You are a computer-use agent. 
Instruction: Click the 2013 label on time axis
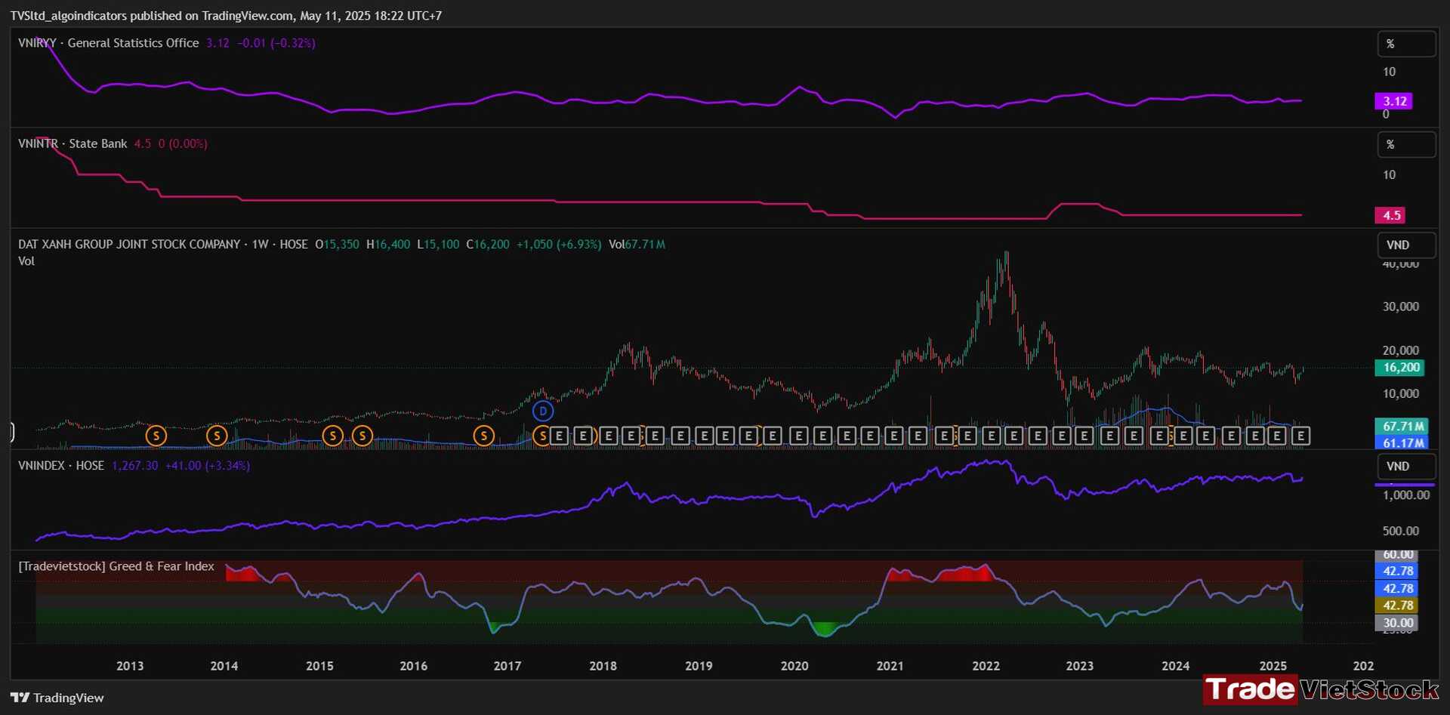pyautogui.click(x=130, y=666)
